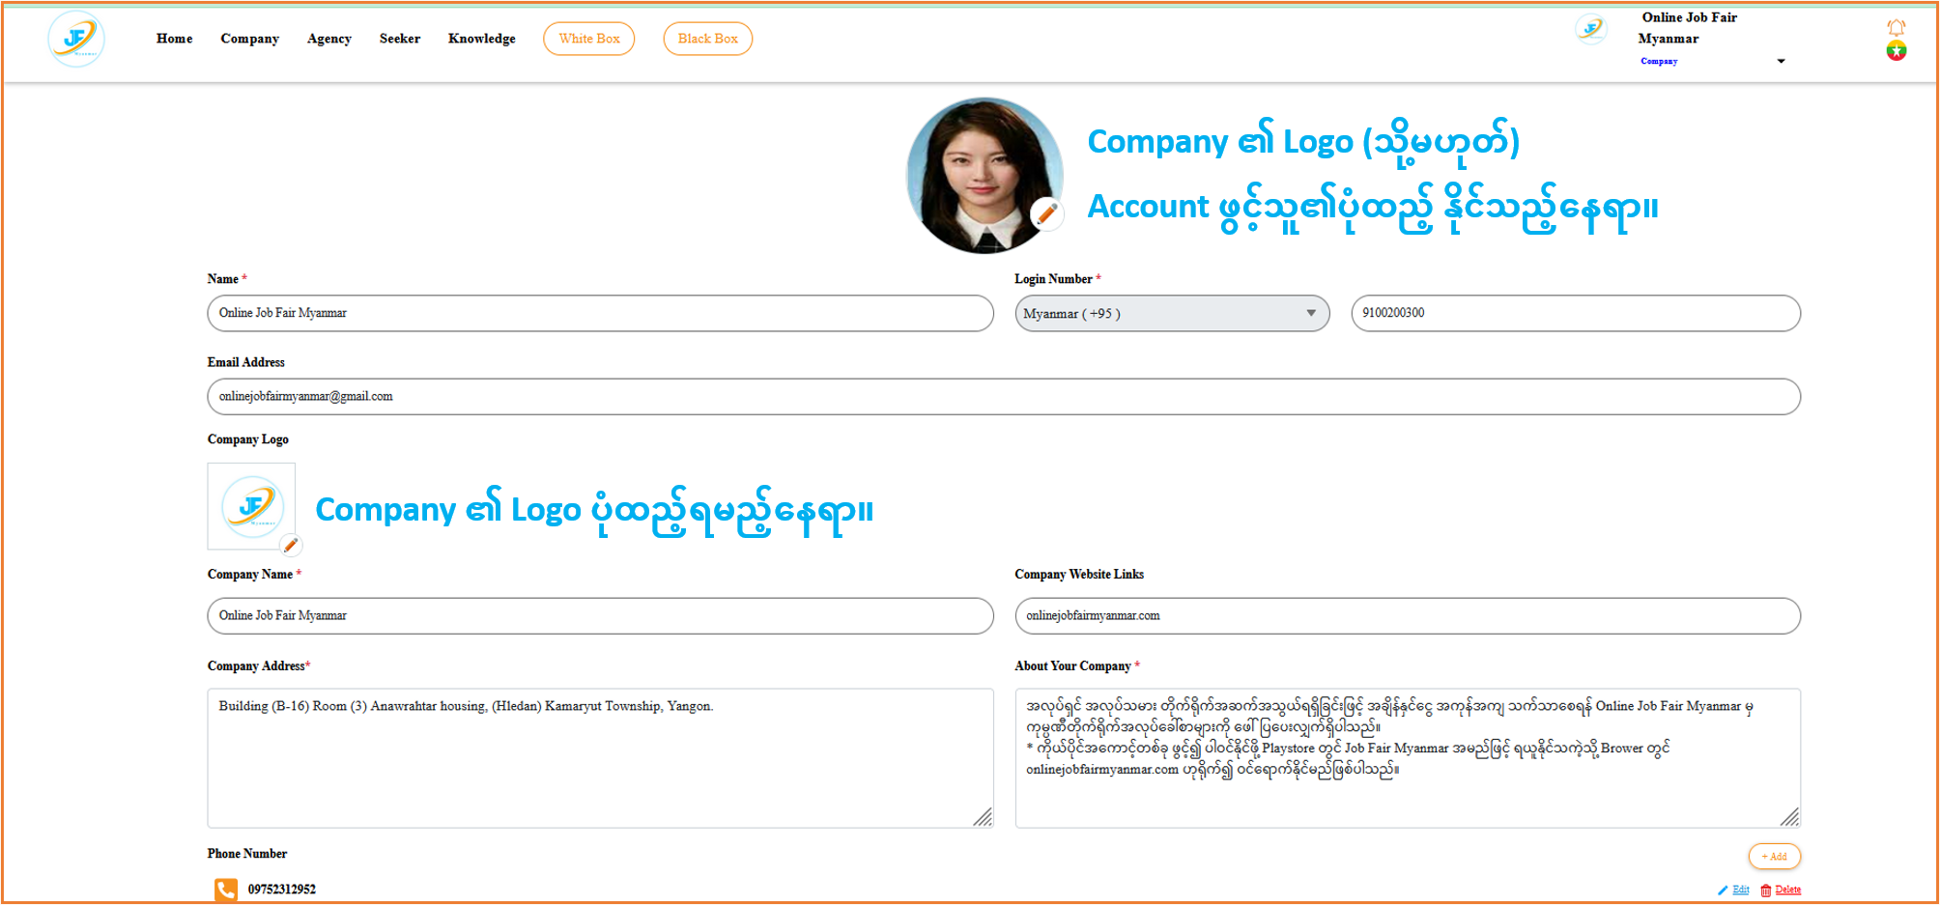Edit the profile photo using its pencil icon

pos(1045,214)
